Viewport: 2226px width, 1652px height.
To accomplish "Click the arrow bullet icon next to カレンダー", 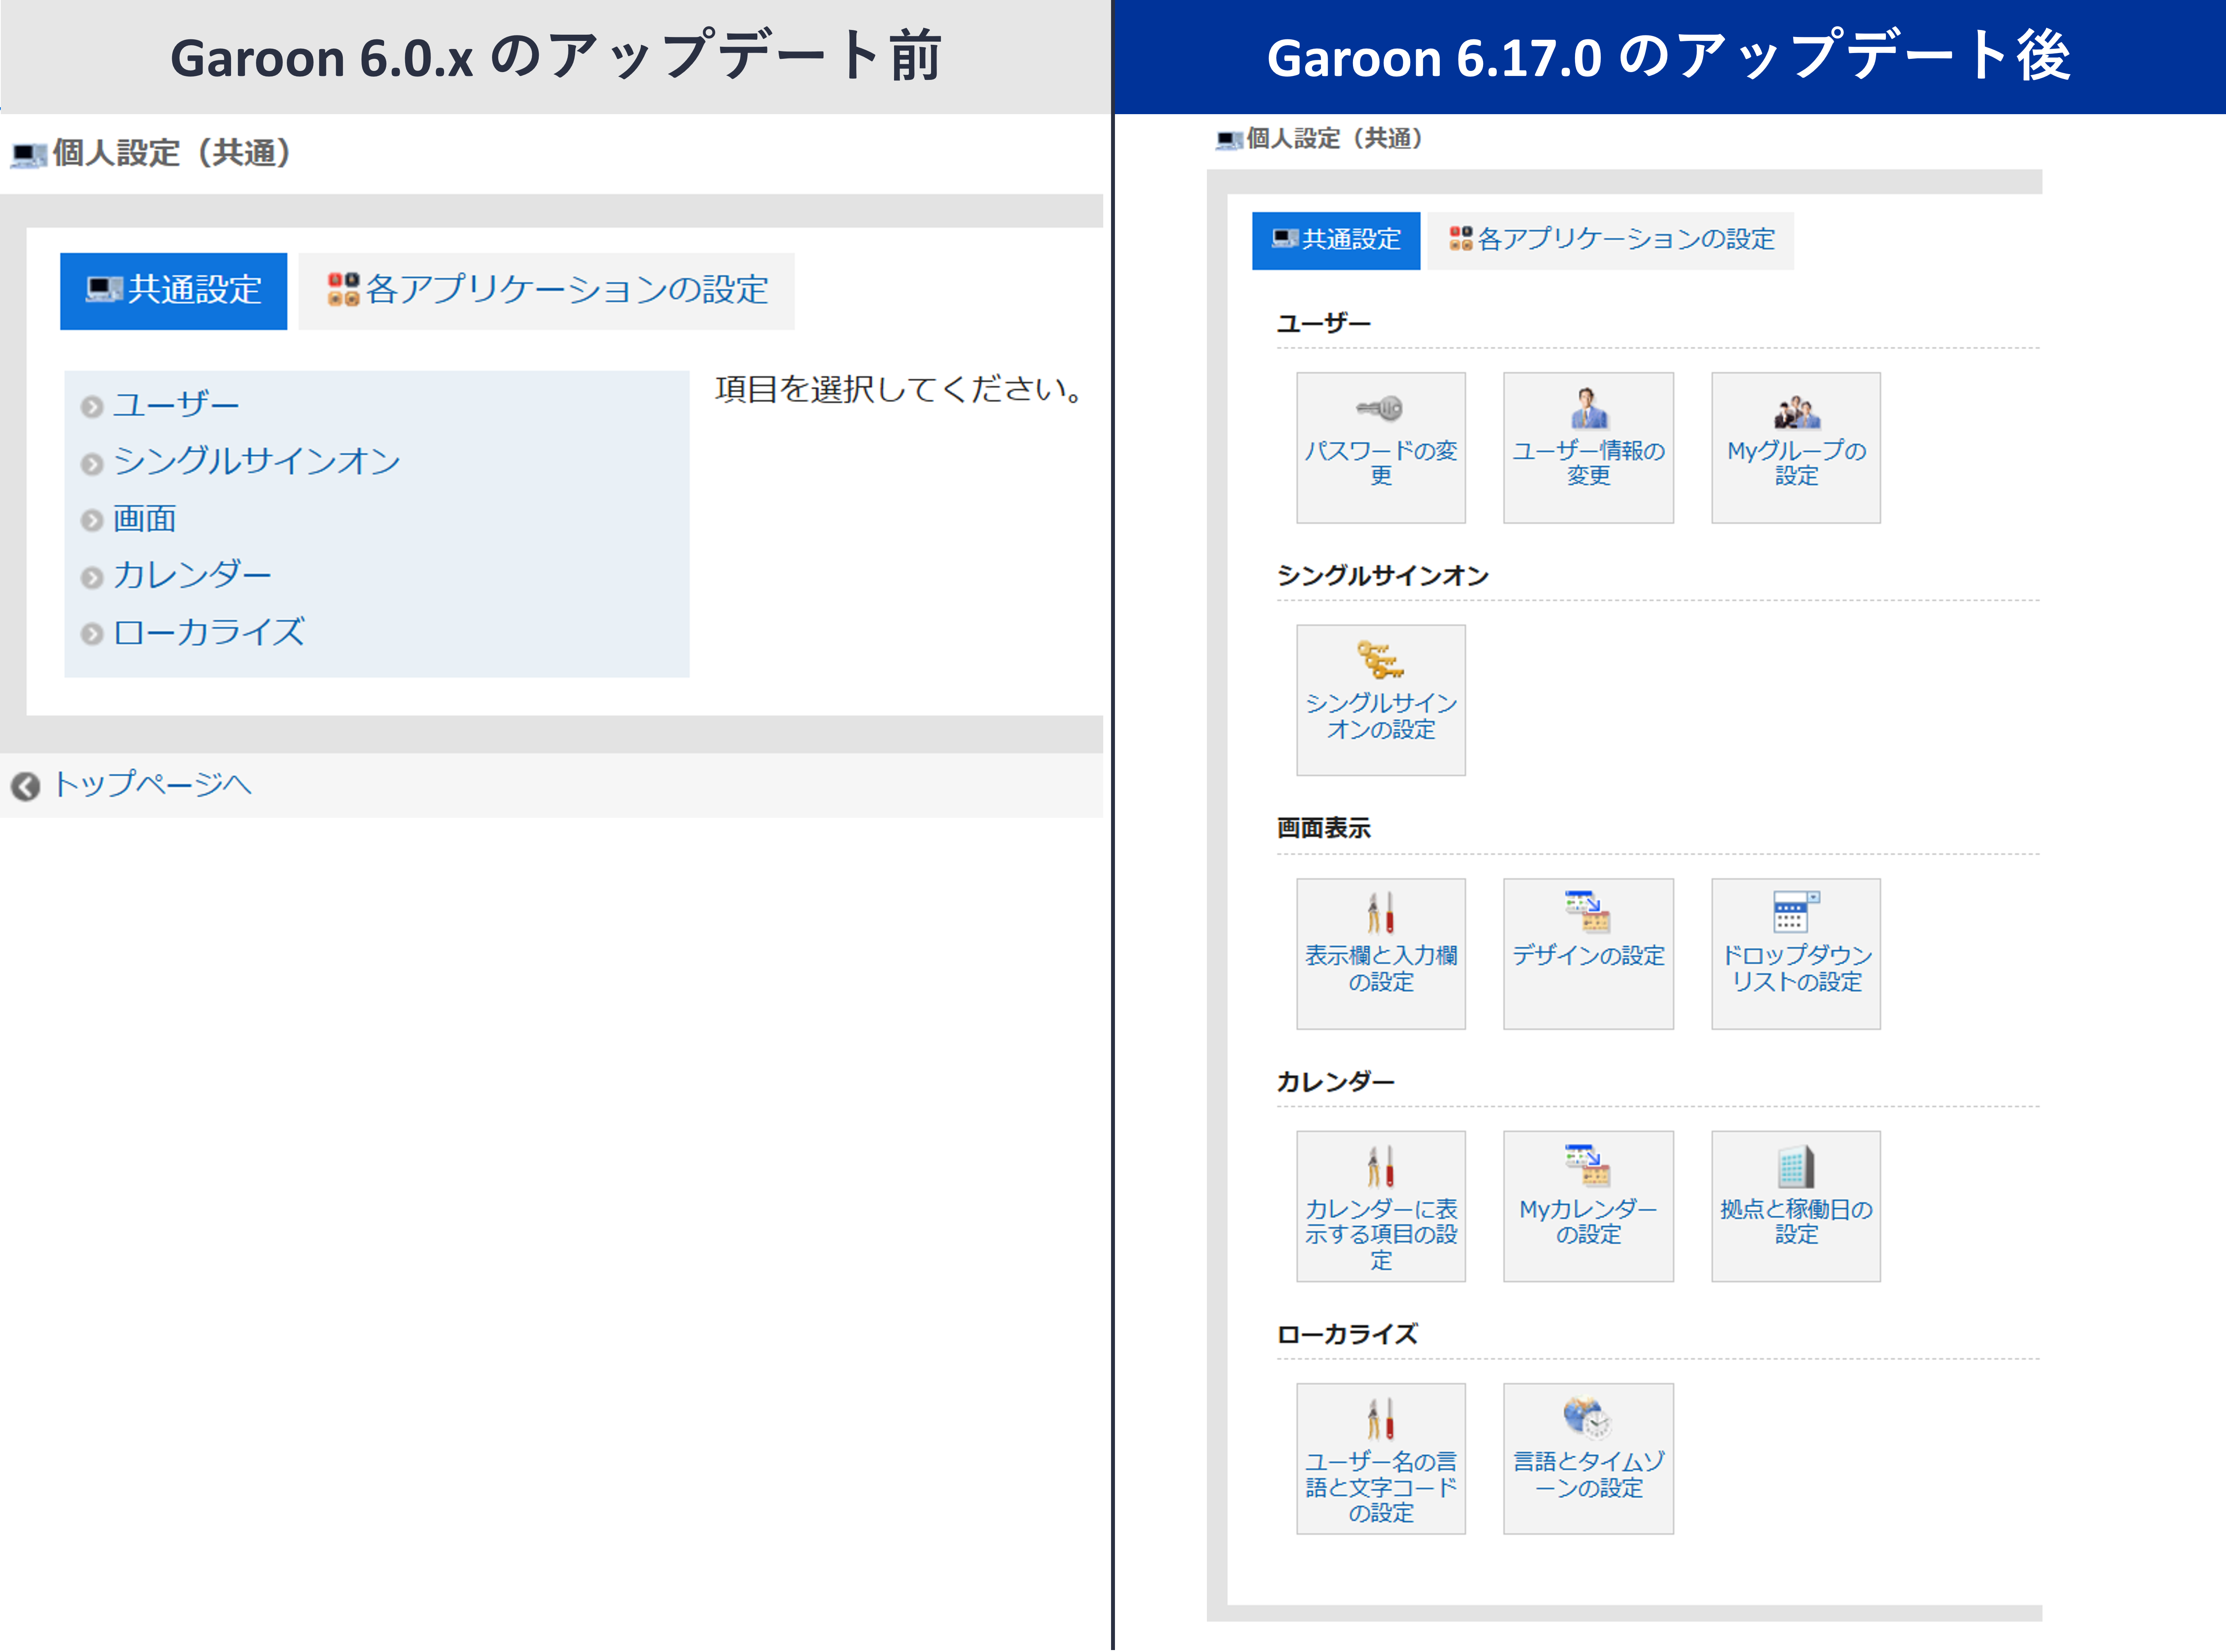I will coord(92,578).
